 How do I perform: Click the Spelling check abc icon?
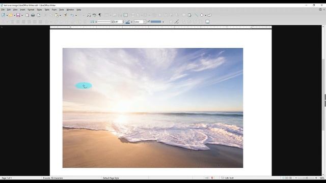(x=94, y=15)
